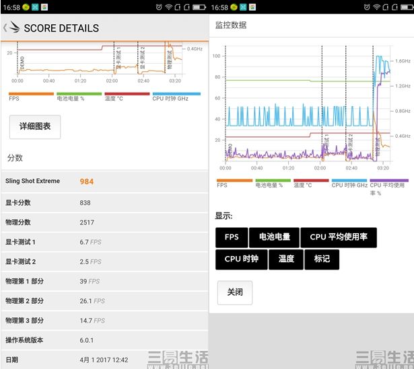Tap the 1.6GHz axis label on monitoring chart
Screen dimensions: 414x369
[x=403, y=61]
